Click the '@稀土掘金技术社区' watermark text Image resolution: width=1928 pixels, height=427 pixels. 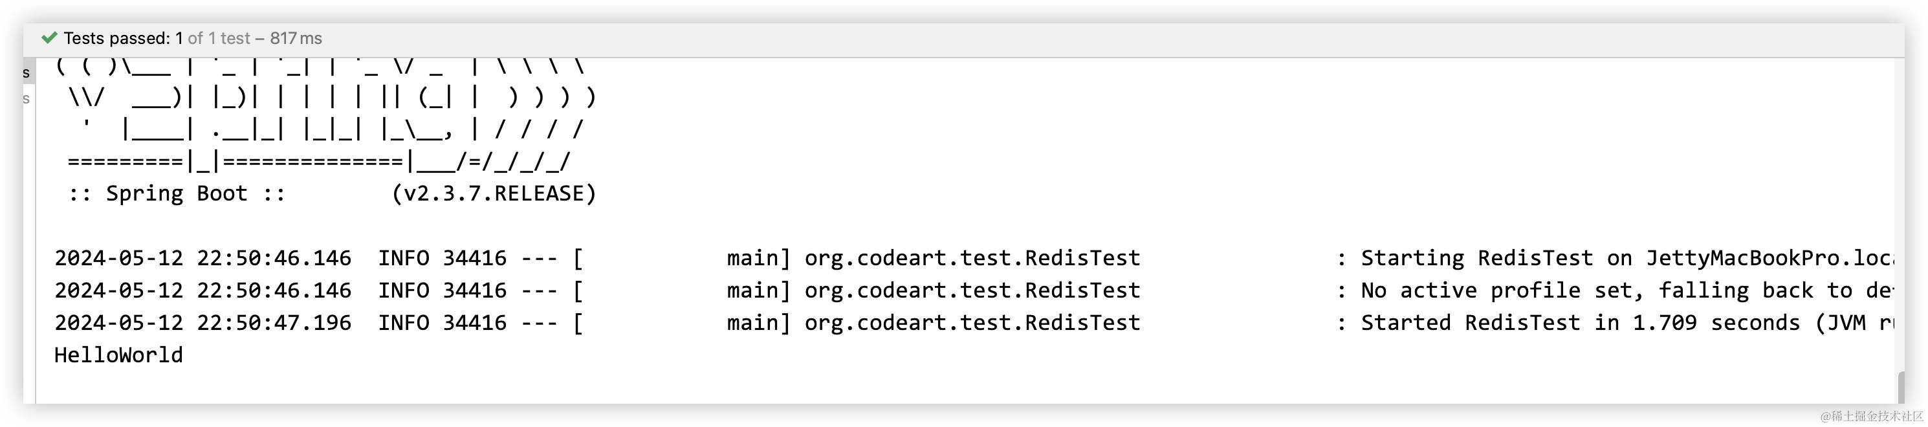coord(1870,415)
